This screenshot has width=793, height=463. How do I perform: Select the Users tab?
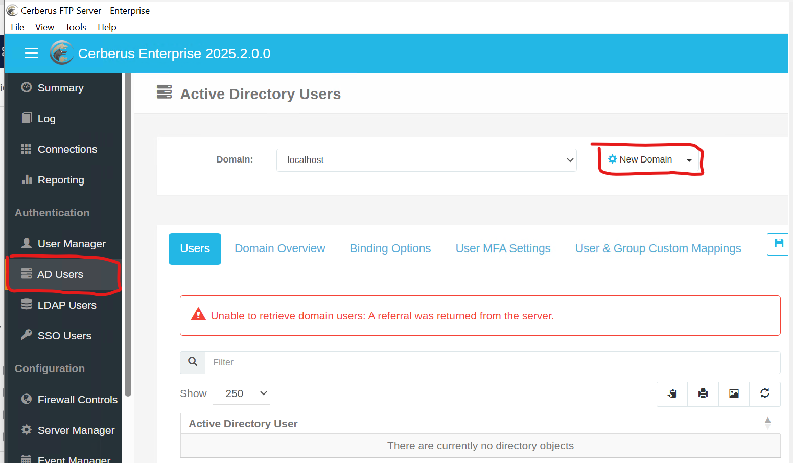coord(195,249)
